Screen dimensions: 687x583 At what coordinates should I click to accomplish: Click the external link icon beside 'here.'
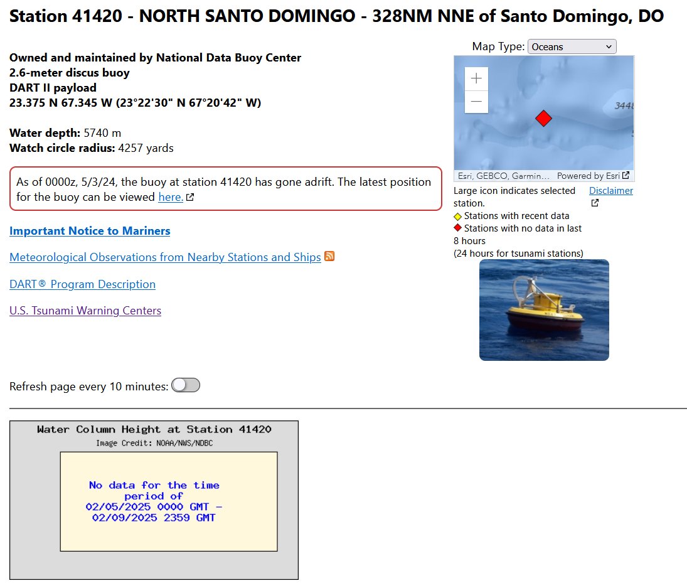click(x=189, y=197)
